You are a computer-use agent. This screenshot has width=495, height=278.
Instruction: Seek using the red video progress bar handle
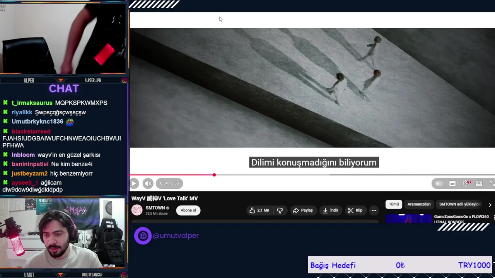click(214, 175)
